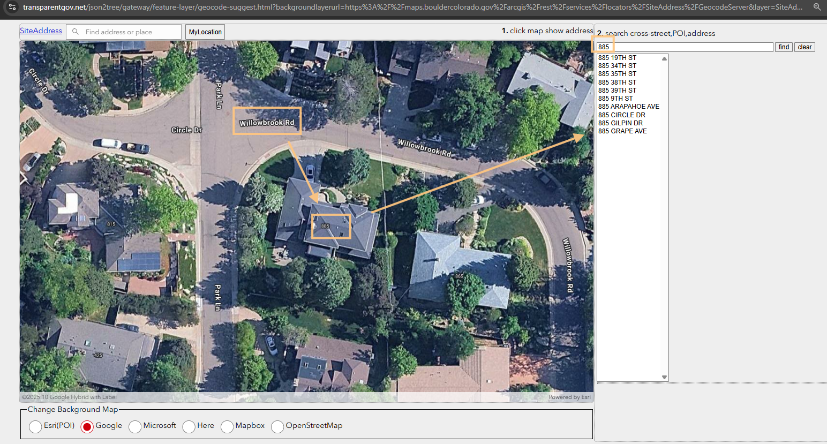
Task: Click the browser site info icon
Action: click(x=12, y=7)
